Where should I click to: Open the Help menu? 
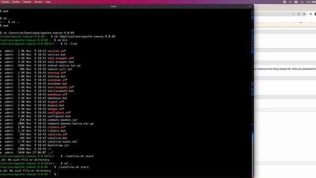coord(48,2)
